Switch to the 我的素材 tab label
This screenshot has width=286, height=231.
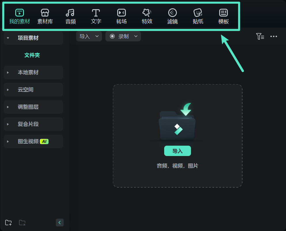pos(20,22)
